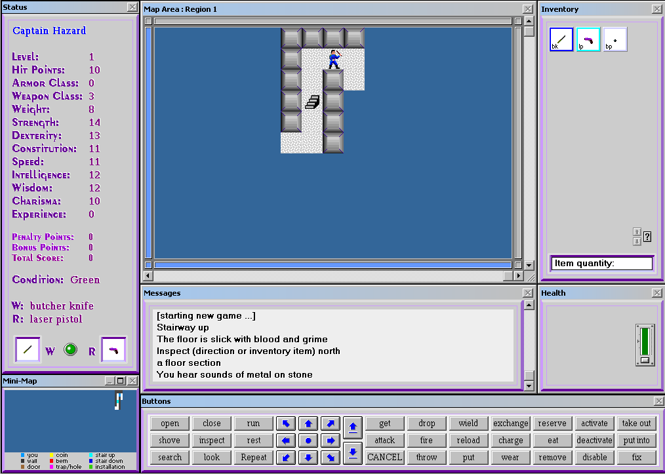This screenshot has height=474, width=665.
Task: Click the west movement arrow
Action: point(286,441)
